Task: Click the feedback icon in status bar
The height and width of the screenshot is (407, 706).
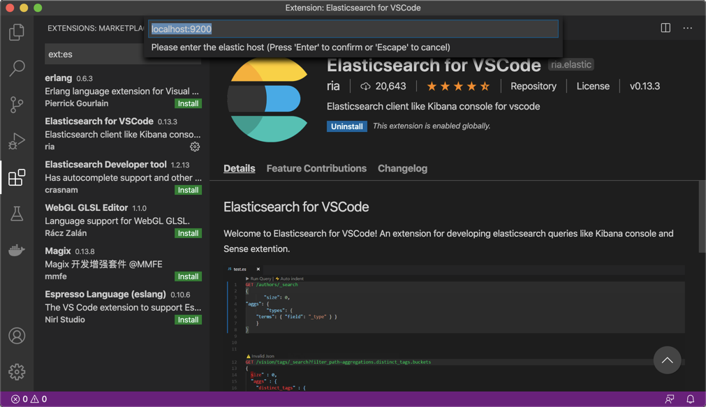Action: [x=670, y=399]
